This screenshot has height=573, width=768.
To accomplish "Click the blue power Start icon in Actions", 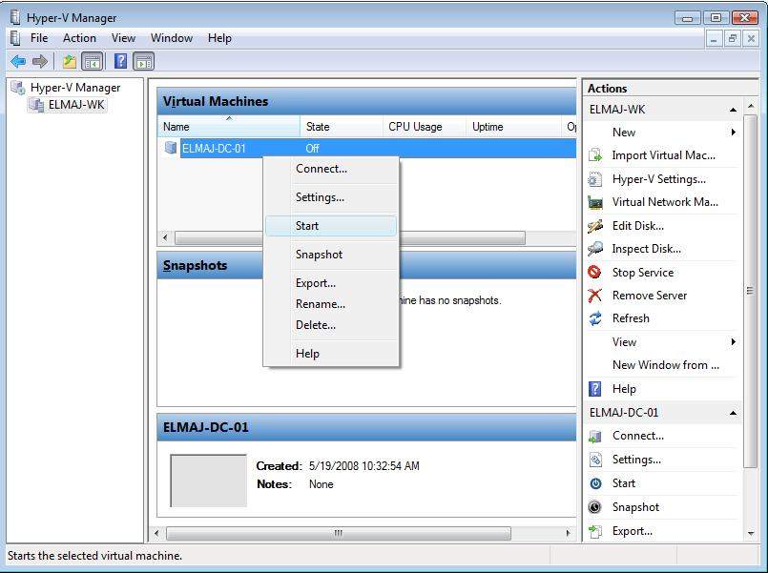I will point(595,483).
